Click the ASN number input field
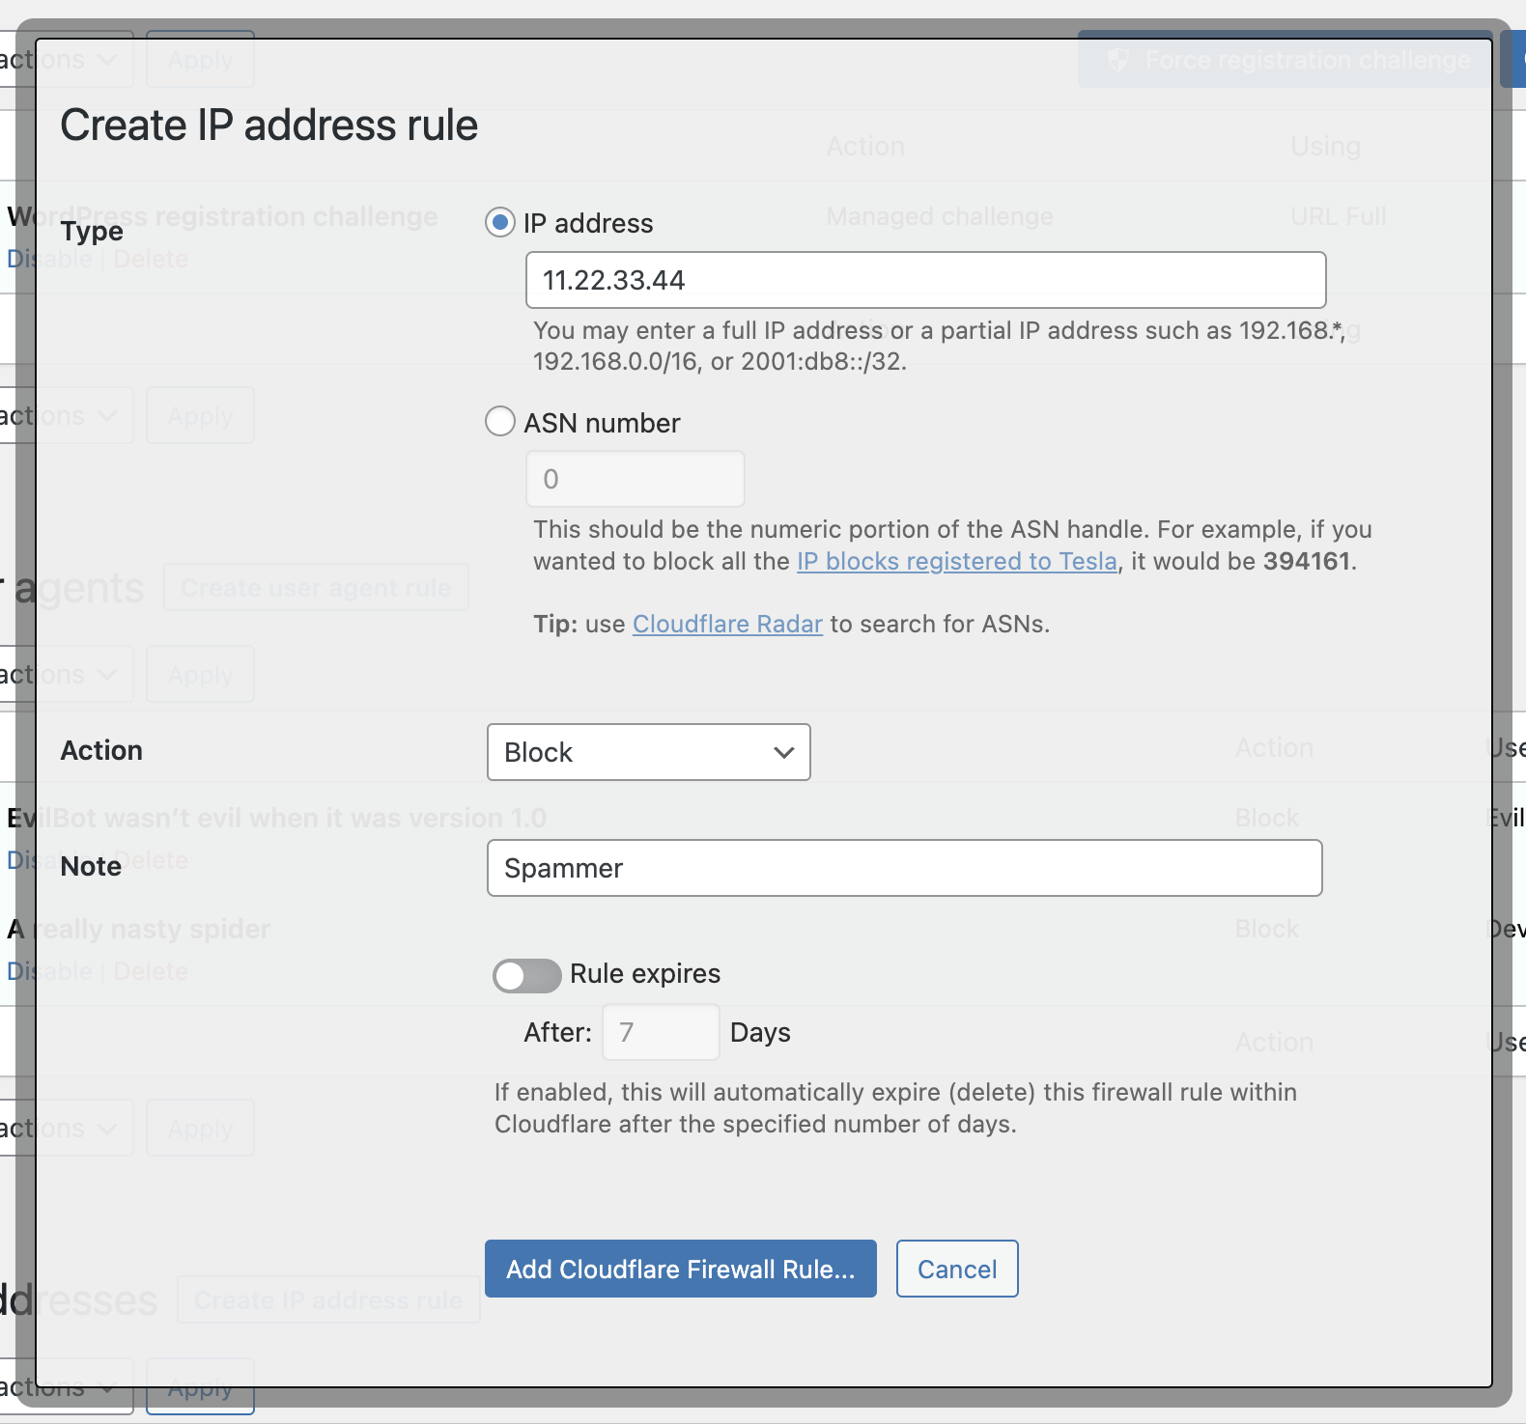Screen dimensions: 1526x1424 click(635, 479)
